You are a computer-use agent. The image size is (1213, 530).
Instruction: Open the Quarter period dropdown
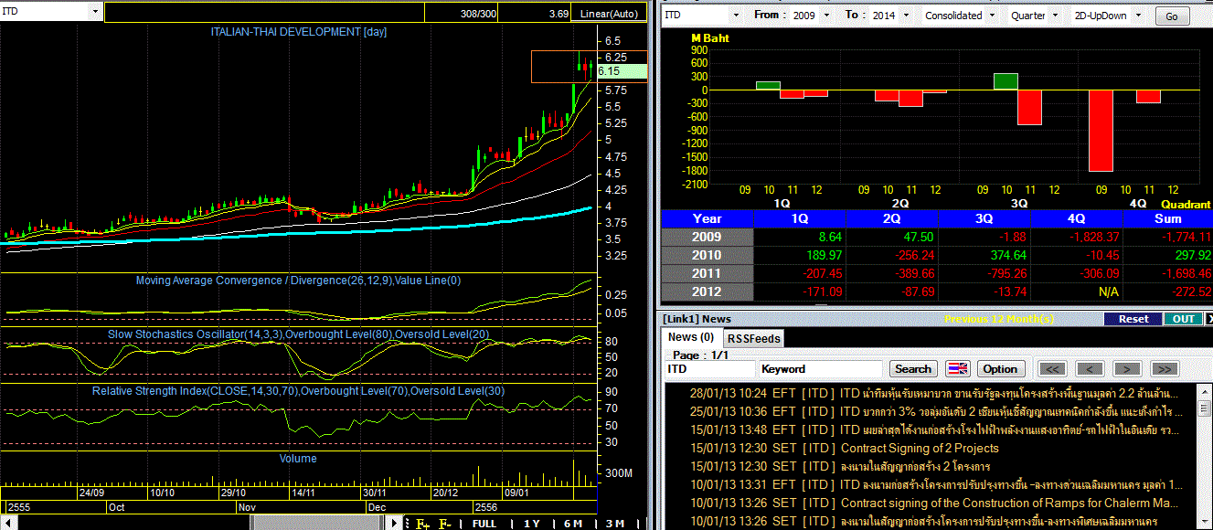pyautogui.click(x=1054, y=16)
